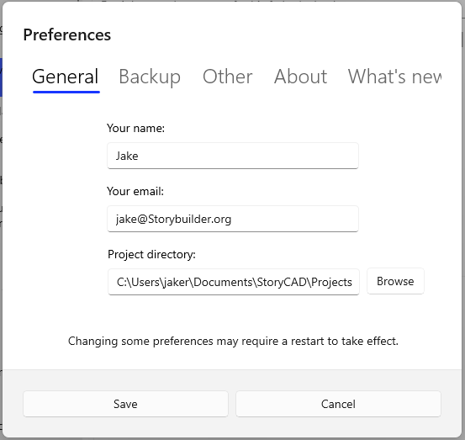Click the "Your email:" label

click(x=135, y=191)
